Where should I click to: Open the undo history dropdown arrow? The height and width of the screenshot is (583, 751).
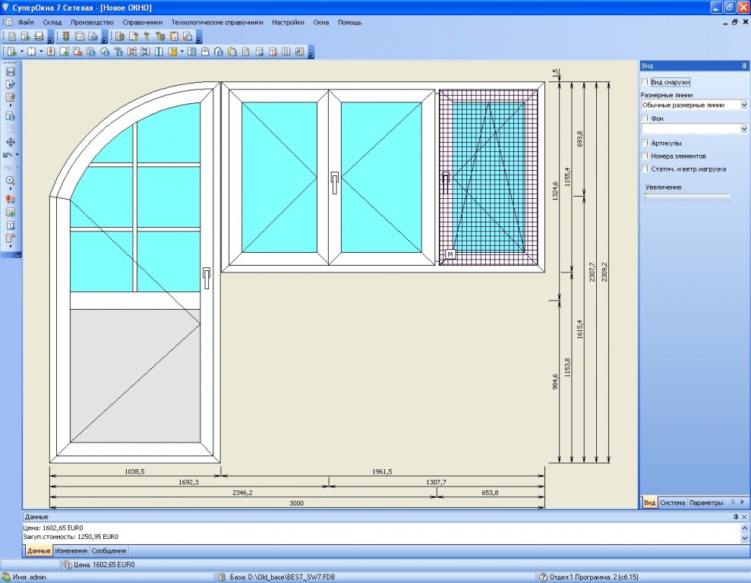coord(17,155)
